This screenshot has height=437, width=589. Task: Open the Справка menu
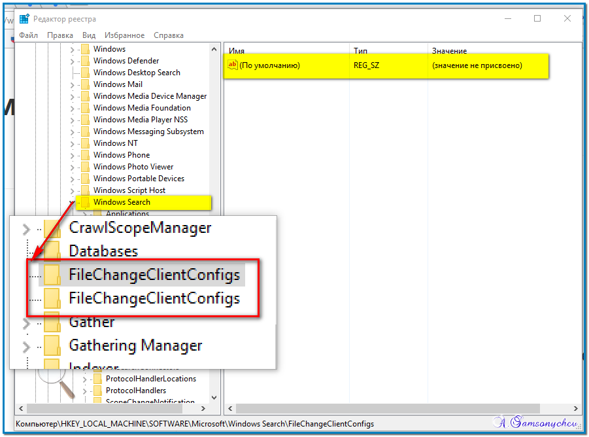click(x=169, y=35)
